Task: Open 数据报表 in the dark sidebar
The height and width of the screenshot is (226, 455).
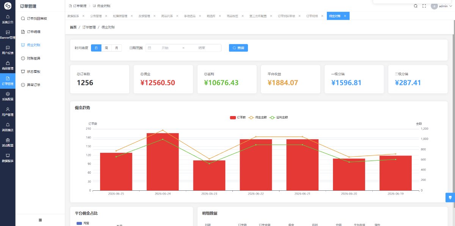Action: [x=8, y=158]
